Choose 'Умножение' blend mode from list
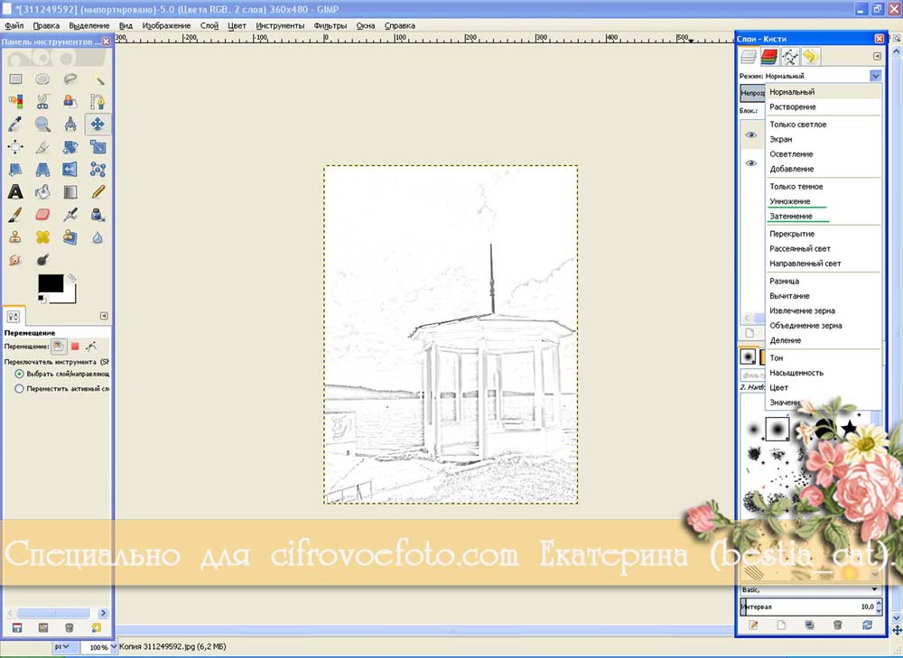The width and height of the screenshot is (903, 658). point(790,201)
